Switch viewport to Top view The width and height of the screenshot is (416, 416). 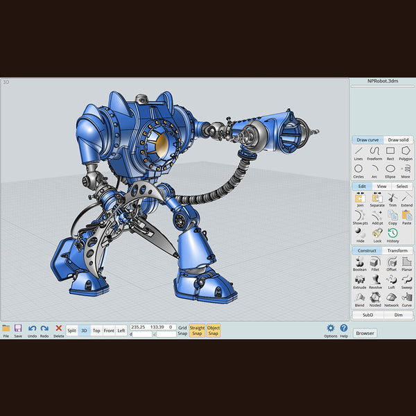coord(96,331)
